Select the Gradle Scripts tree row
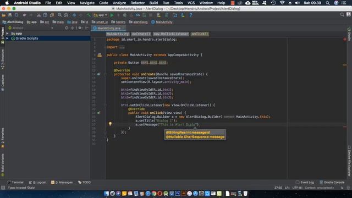Image resolution: width=352 pixels, height=198 pixels. (48, 38)
